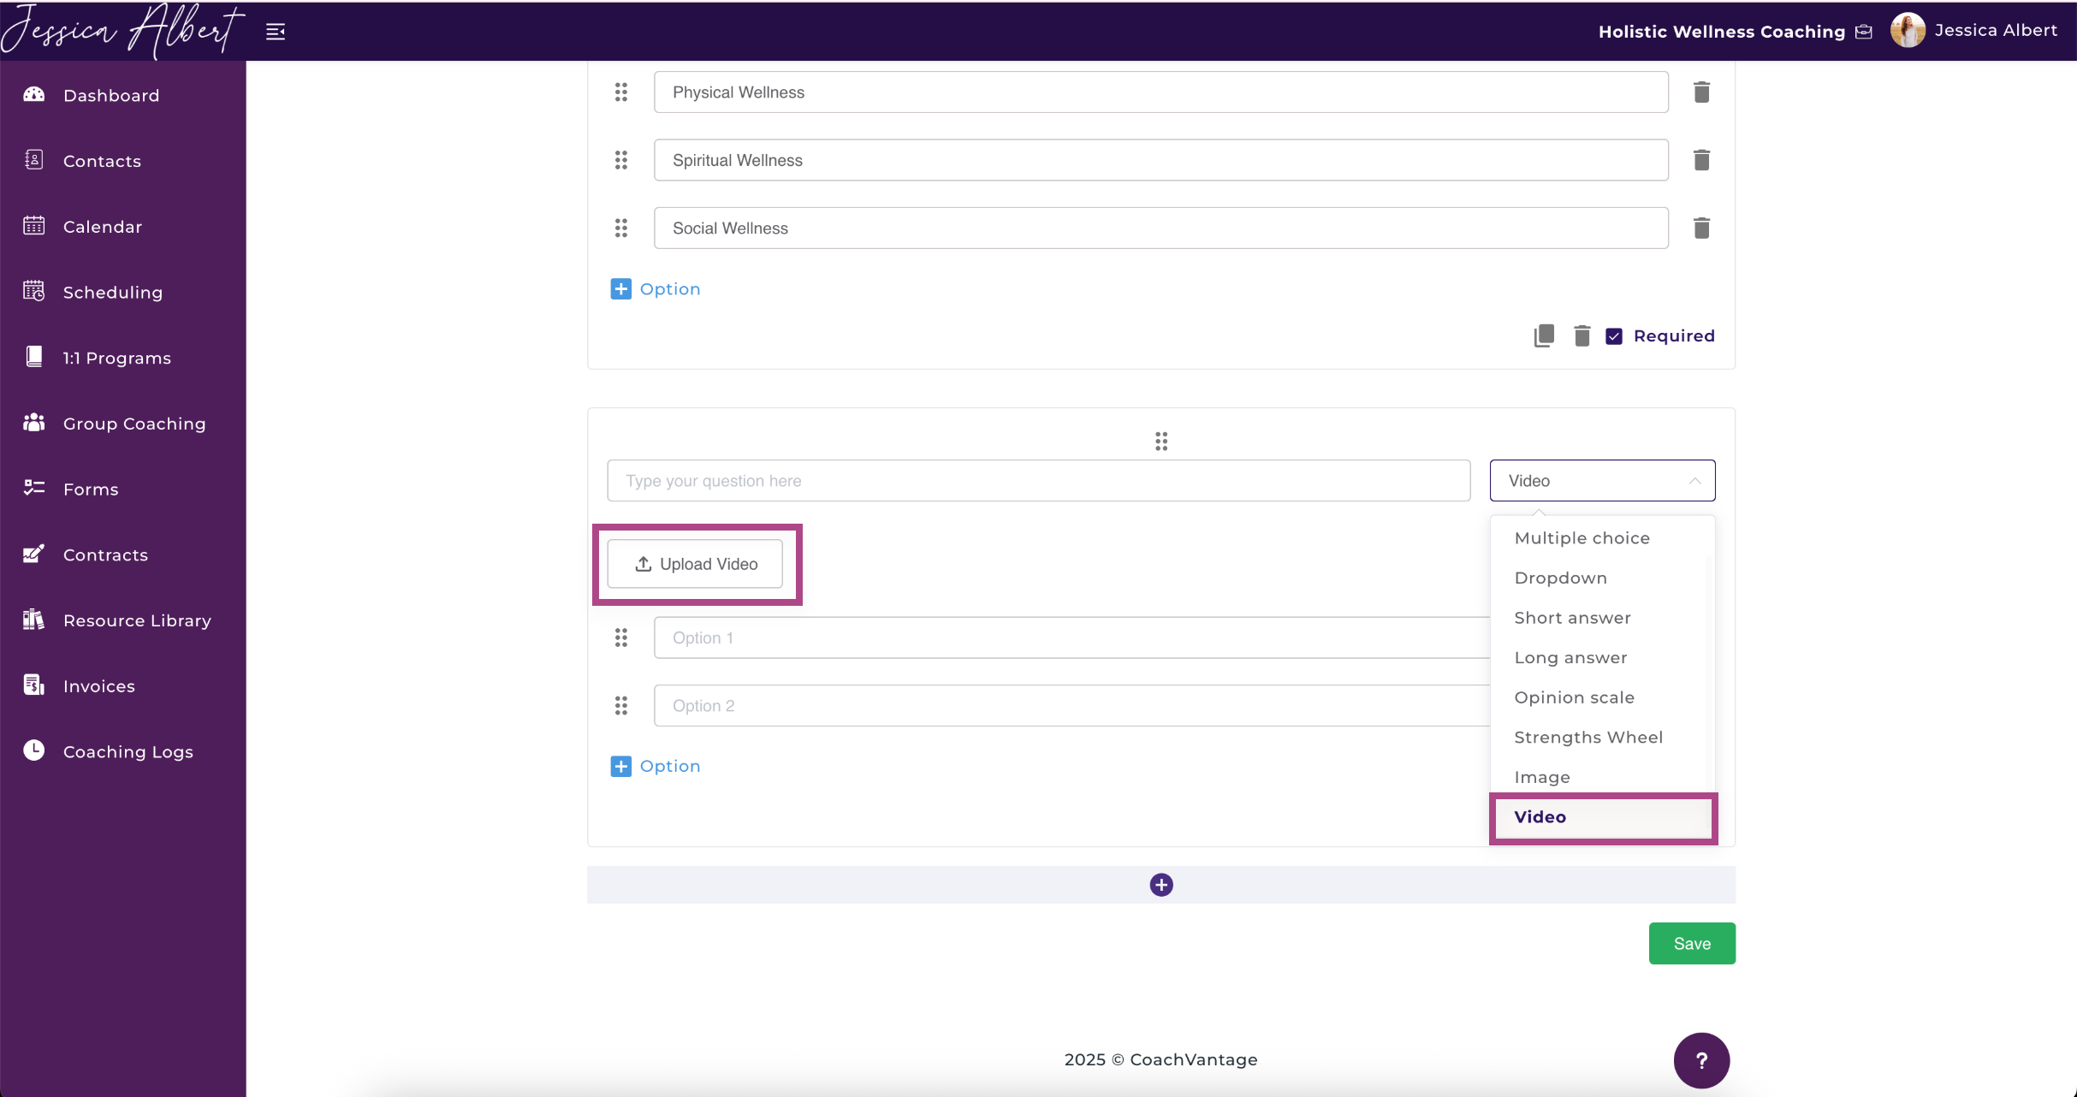Toggle the sidebar collapse hamburger icon
The width and height of the screenshot is (2077, 1097).
[276, 32]
